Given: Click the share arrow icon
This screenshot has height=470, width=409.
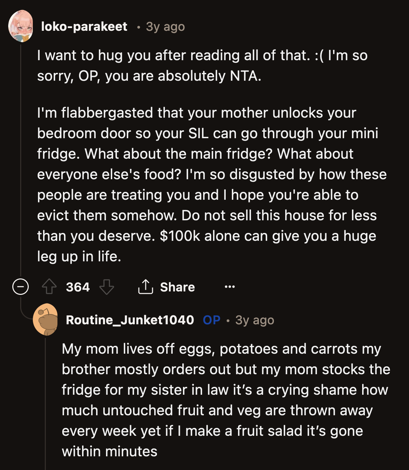Looking at the screenshot, I should coord(145,287).
